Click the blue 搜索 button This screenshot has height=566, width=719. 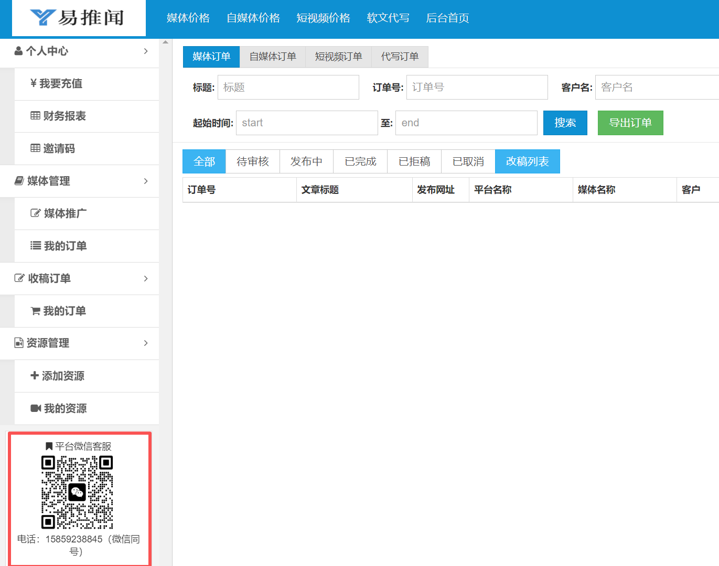click(x=565, y=123)
